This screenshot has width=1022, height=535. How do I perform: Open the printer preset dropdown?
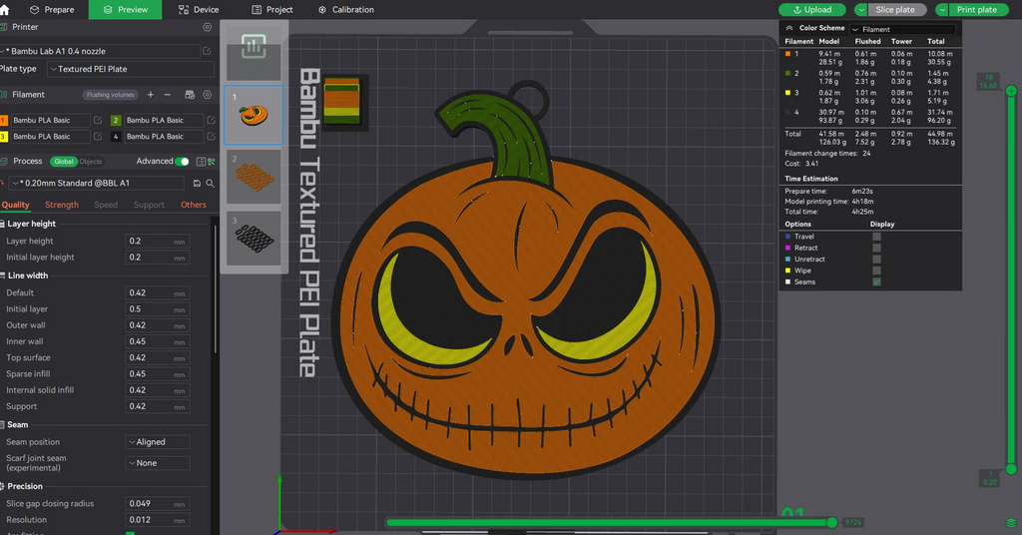click(x=101, y=51)
